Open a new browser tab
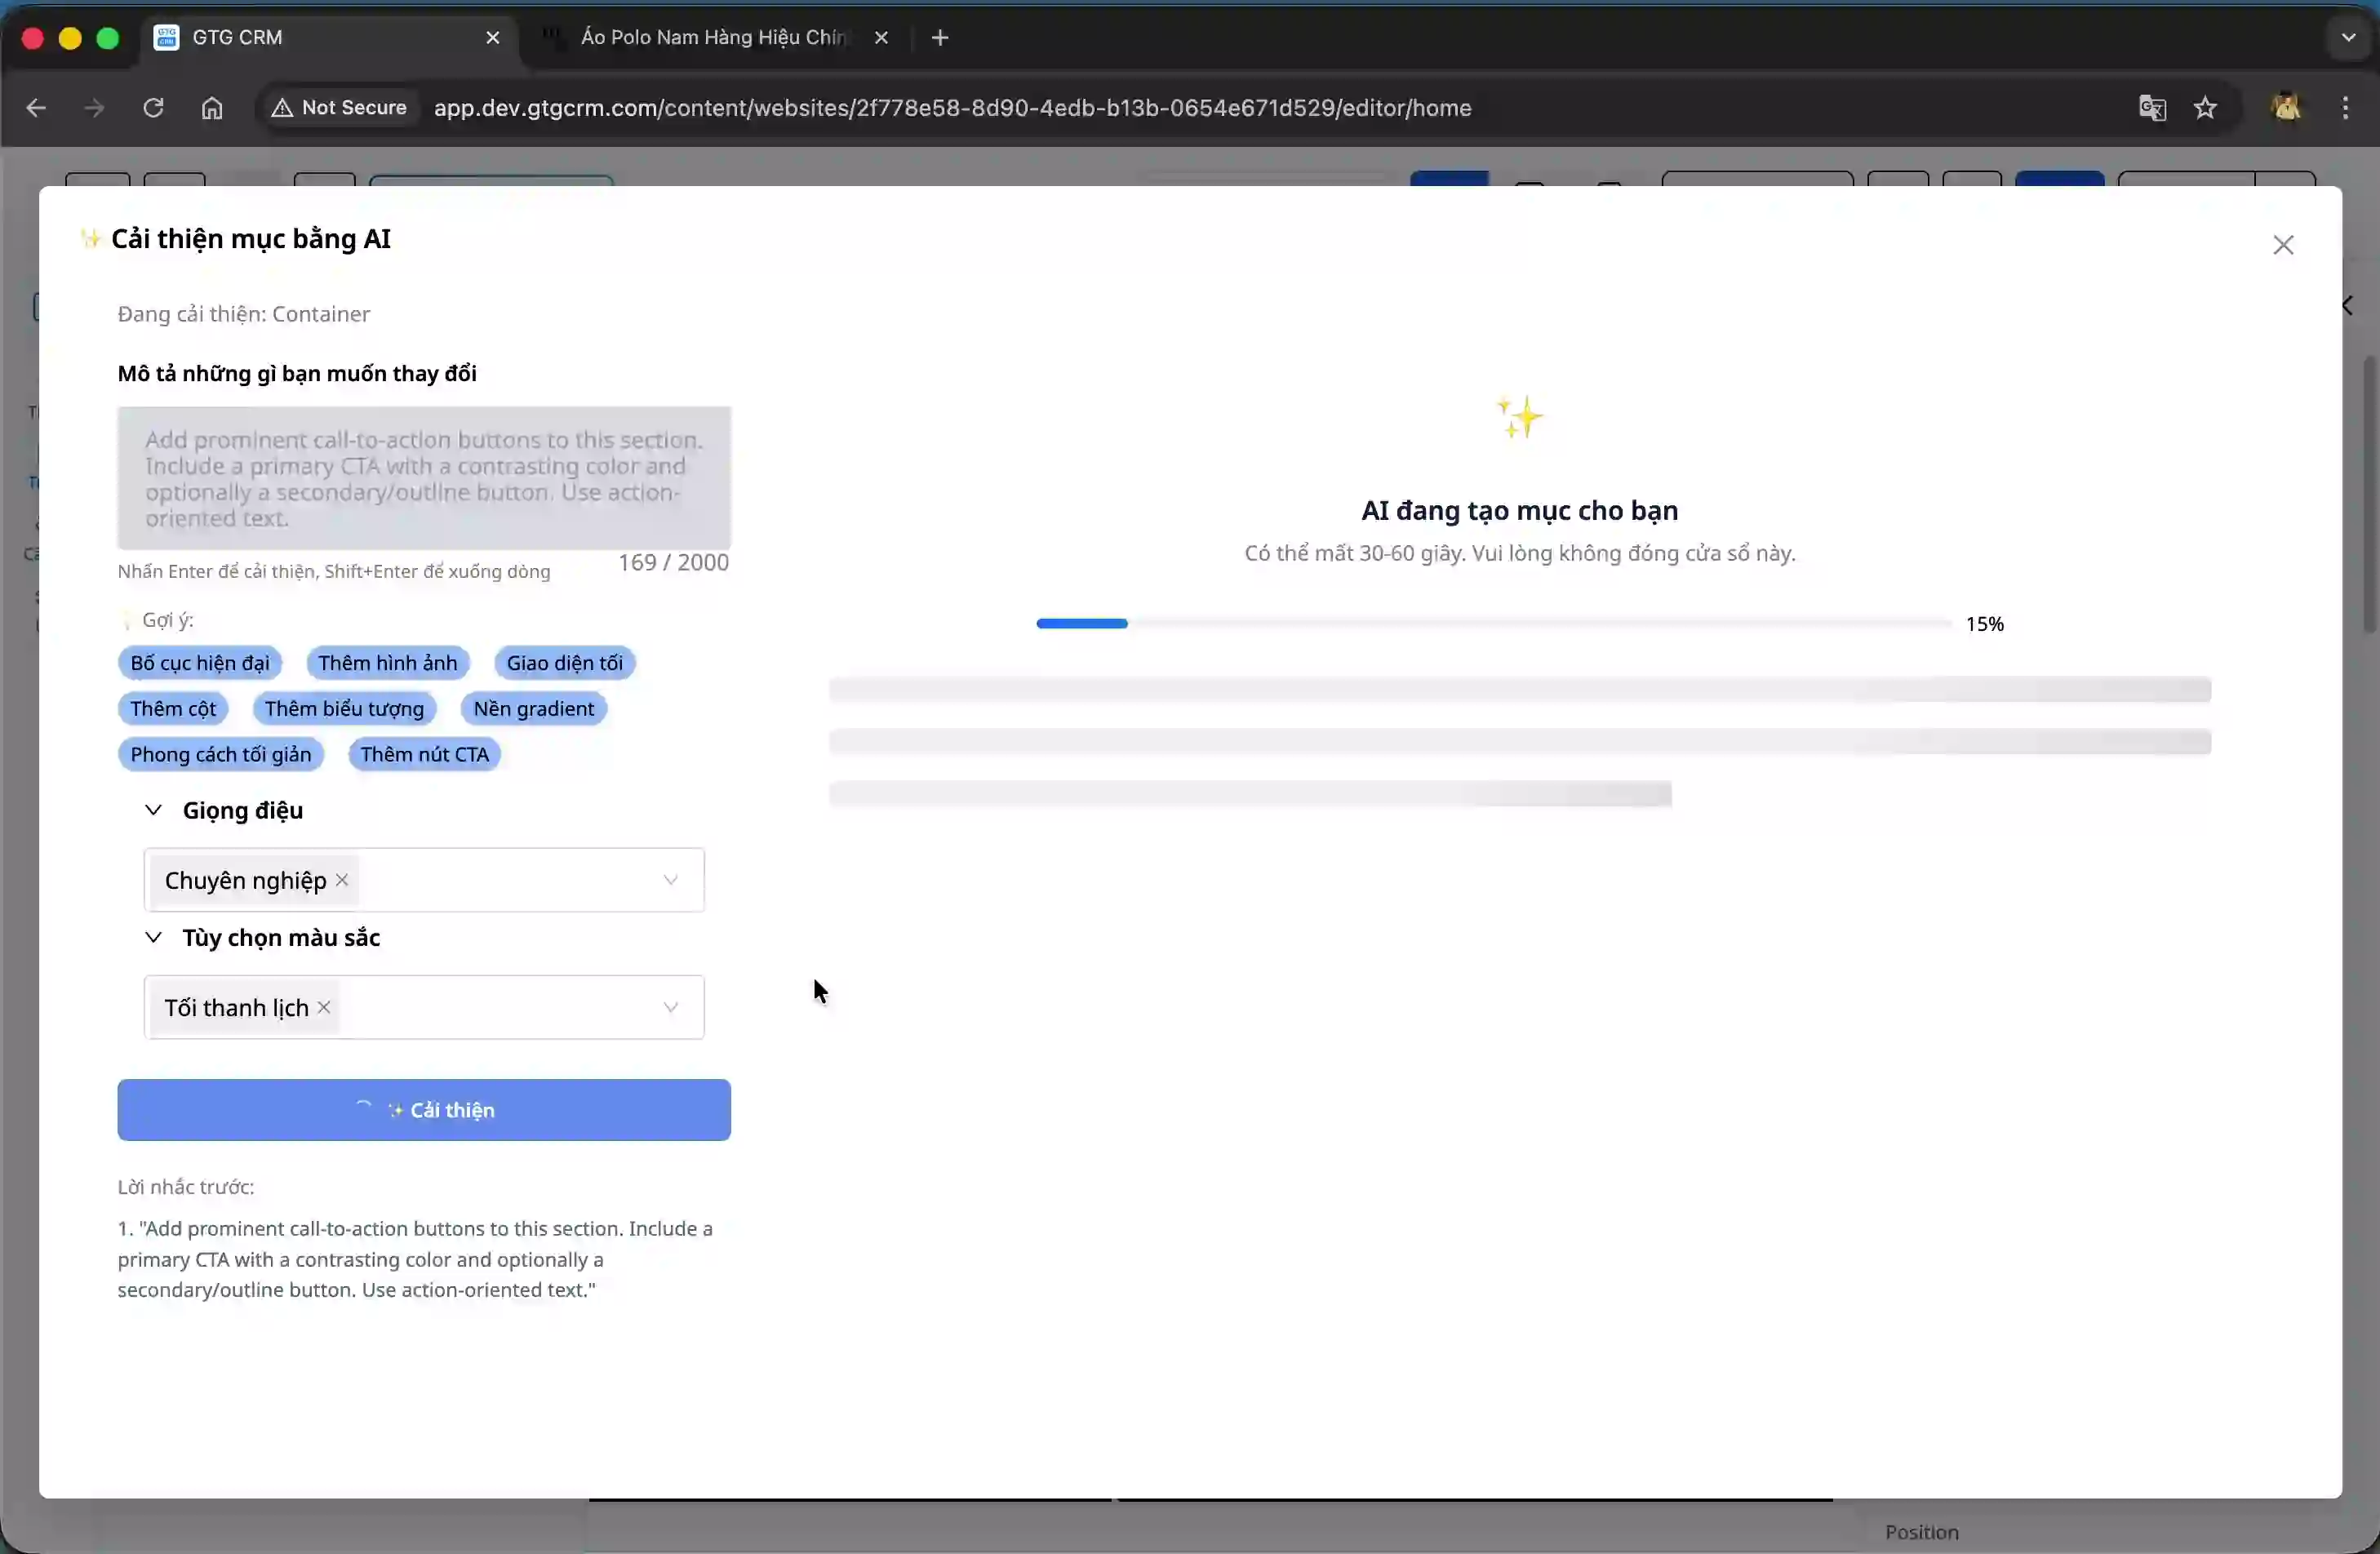Viewport: 2380px width, 1554px height. click(x=940, y=38)
